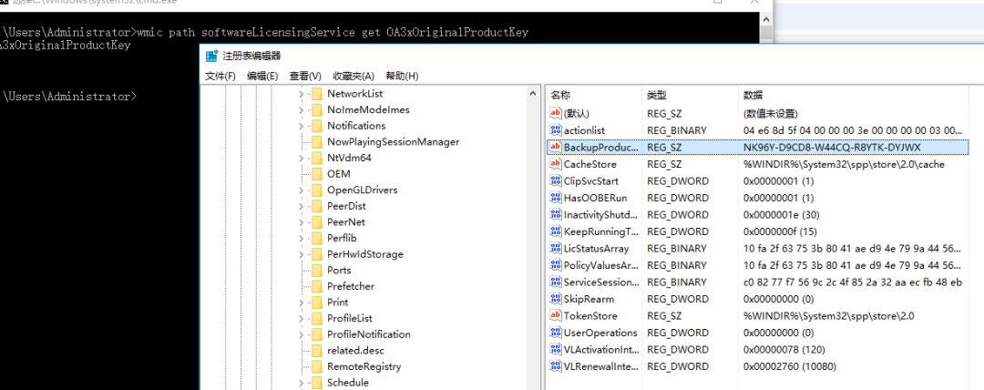Click the TokenStore string value icon
Screen dimensions: 984x390
(556, 315)
